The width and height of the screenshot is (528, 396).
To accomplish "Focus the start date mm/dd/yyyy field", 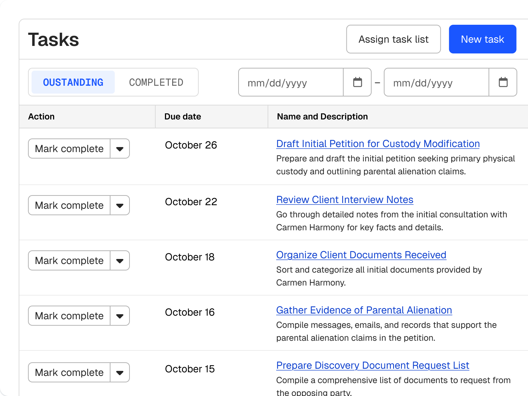I will (291, 82).
